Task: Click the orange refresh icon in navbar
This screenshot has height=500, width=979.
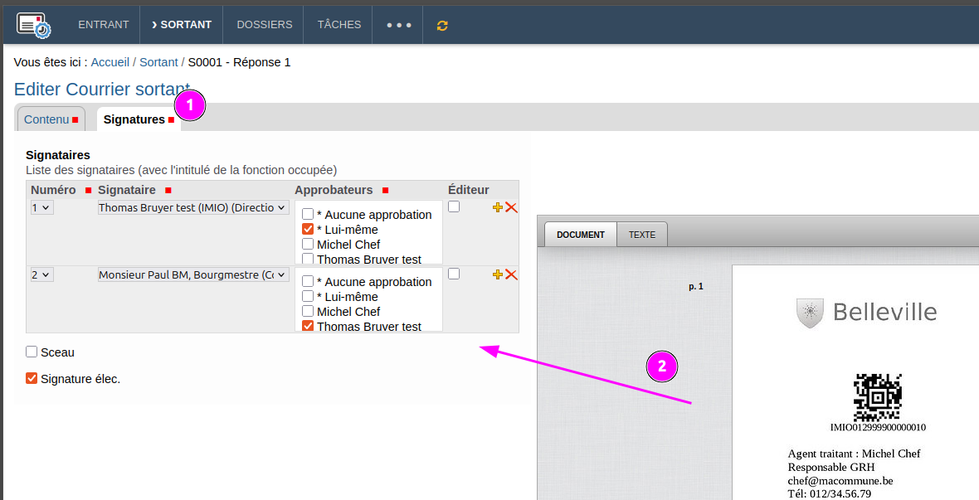Action: 442,25
